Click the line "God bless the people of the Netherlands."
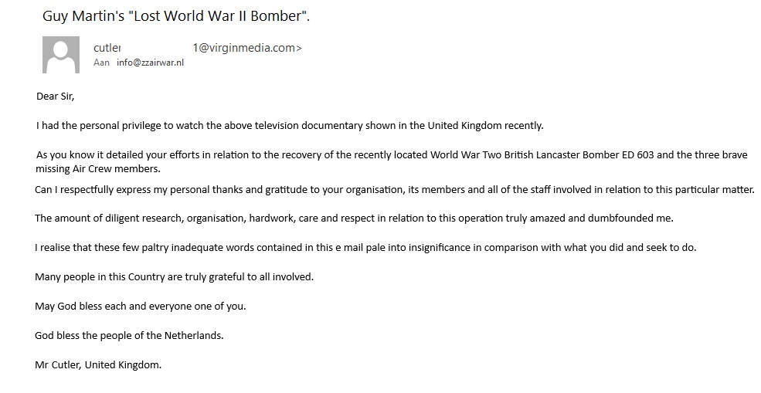The width and height of the screenshot is (761, 393). [129, 335]
